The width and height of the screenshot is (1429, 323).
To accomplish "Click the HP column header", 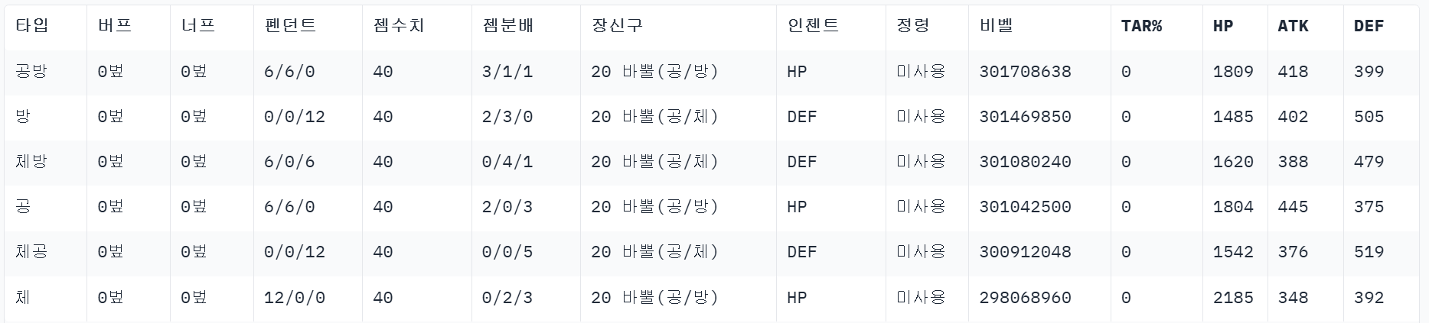I will click(1223, 26).
